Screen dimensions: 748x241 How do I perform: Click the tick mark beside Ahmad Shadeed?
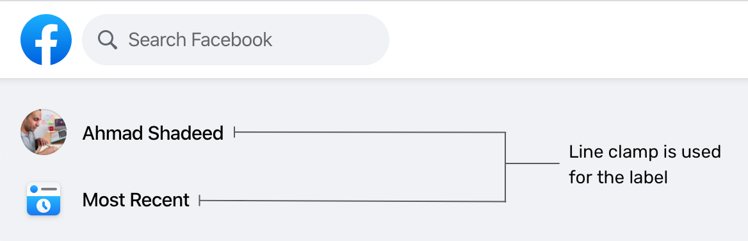(234, 132)
